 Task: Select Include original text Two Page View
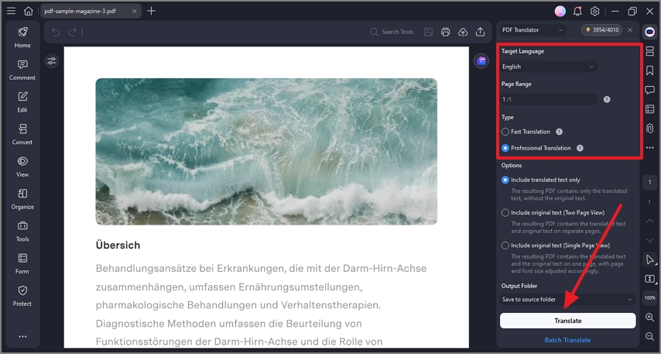coord(505,213)
